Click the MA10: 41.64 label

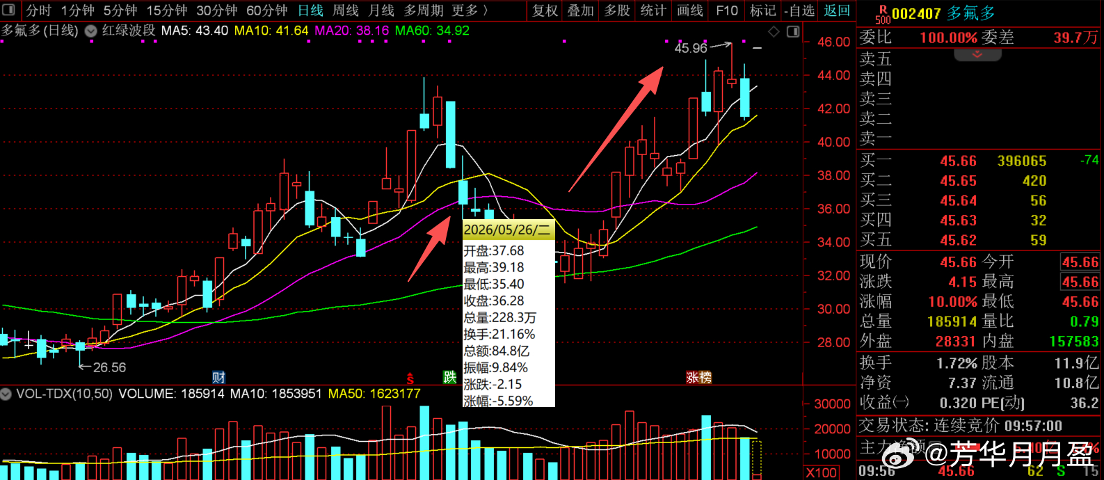tap(271, 31)
